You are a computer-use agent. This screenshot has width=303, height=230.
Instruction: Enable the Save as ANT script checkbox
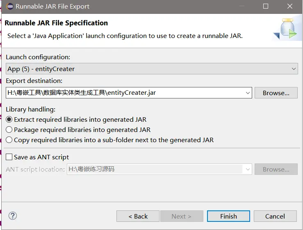click(9, 157)
